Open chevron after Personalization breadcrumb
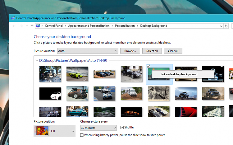The height and width of the screenshot is (145, 233). pyautogui.click(x=137, y=26)
